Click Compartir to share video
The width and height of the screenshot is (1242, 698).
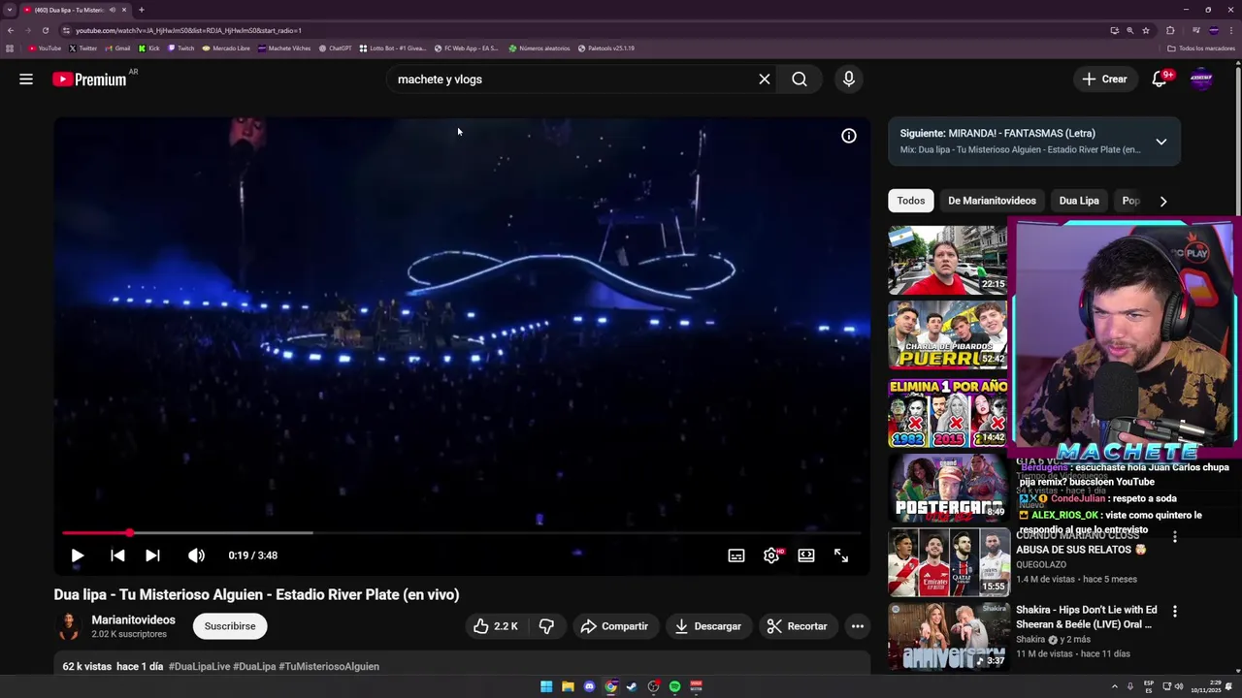click(x=614, y=626)
